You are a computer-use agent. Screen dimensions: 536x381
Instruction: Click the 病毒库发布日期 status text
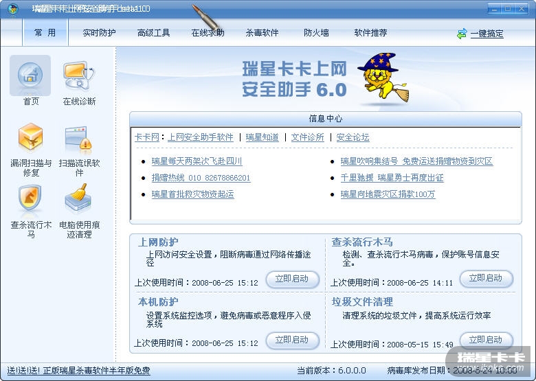pyautogui.click(x=452, y=371)
